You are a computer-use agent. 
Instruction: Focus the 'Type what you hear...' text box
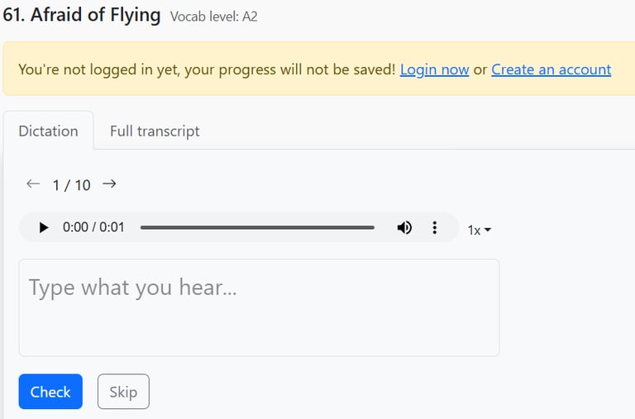pos(259,307)
